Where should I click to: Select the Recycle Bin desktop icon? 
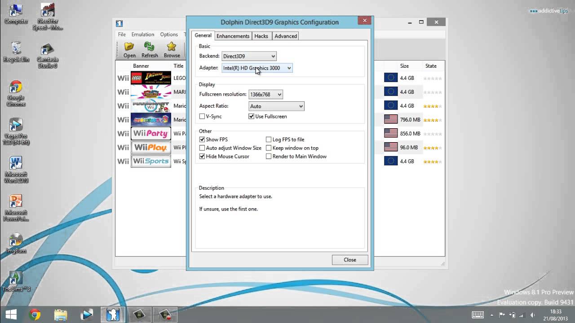pos(16,52)
